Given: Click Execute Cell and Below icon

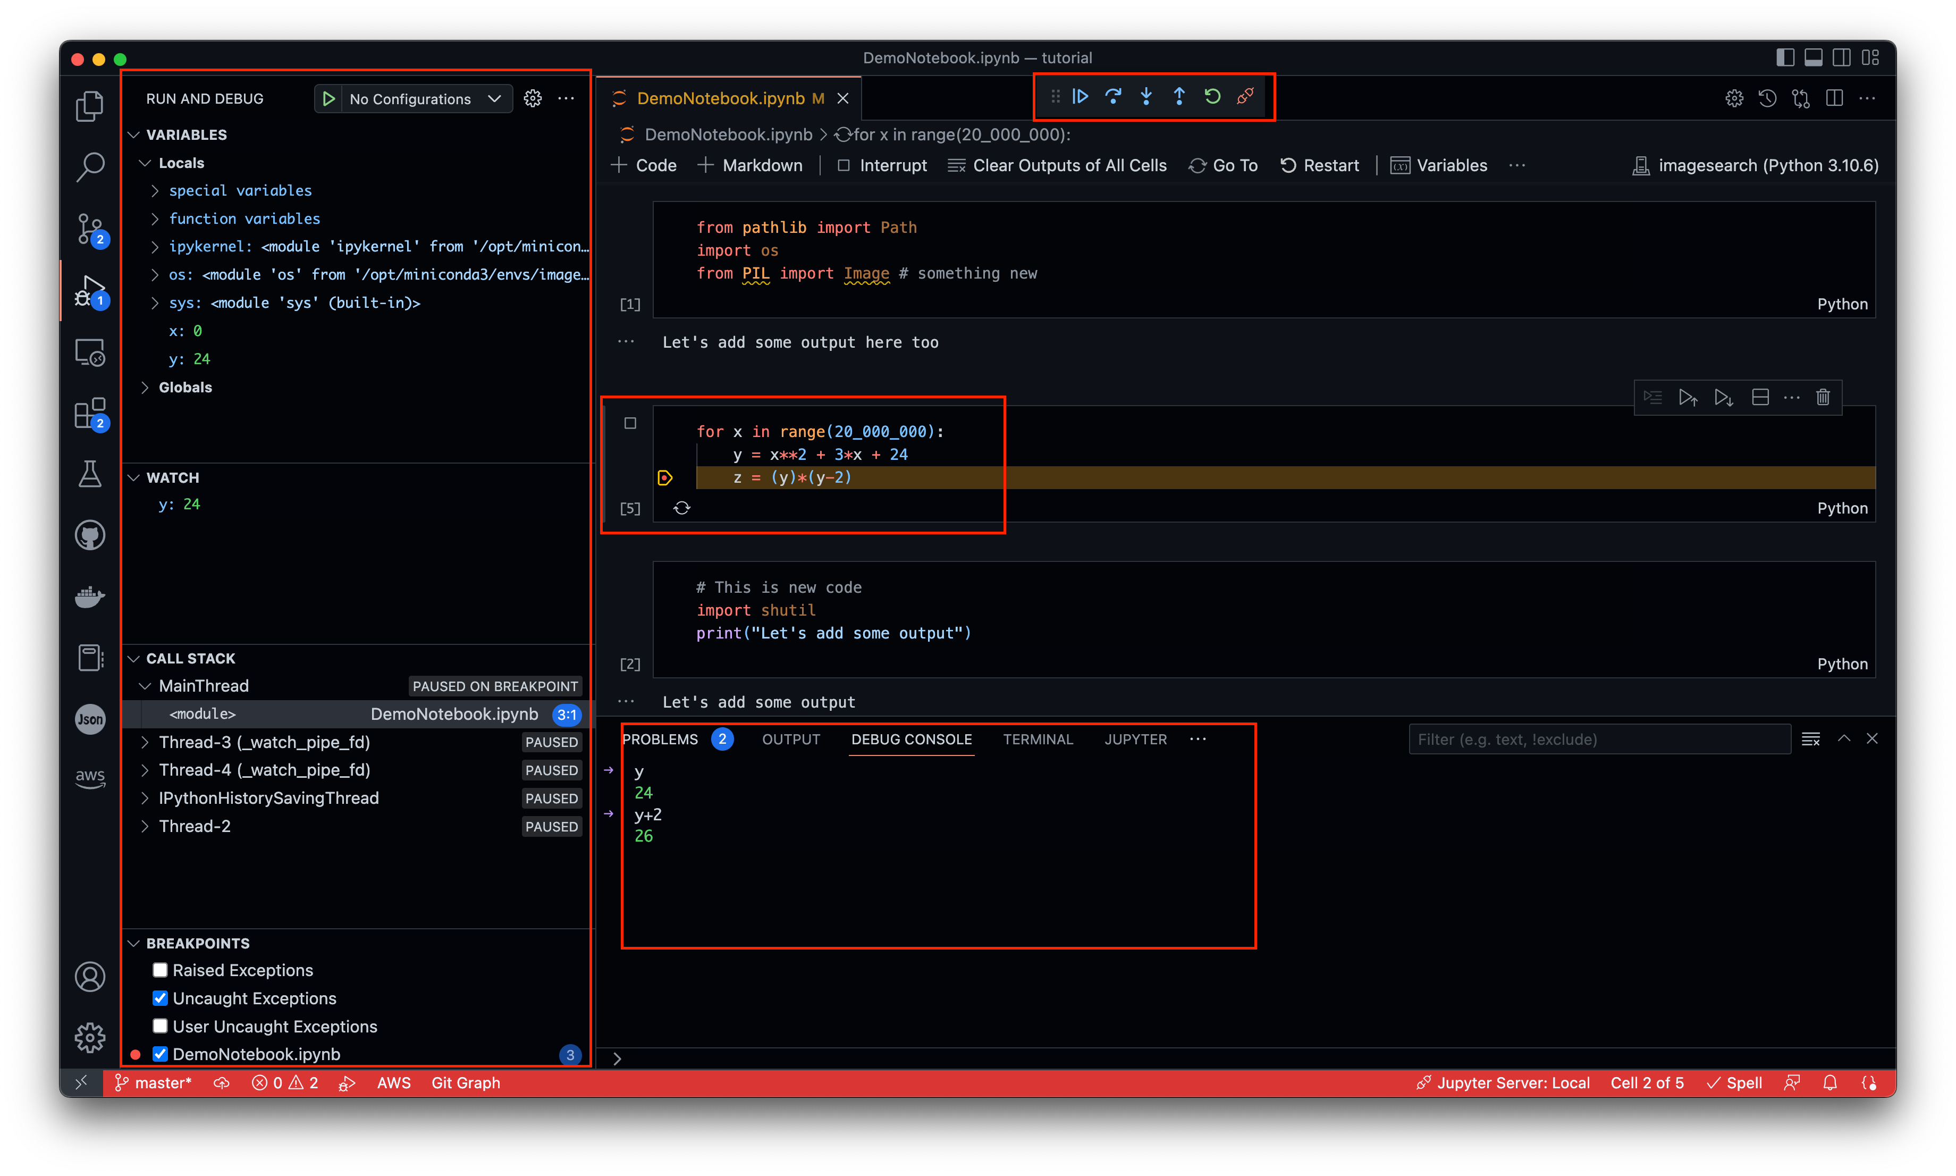Looking at the screenshot, I should [x=1723, y=397].
